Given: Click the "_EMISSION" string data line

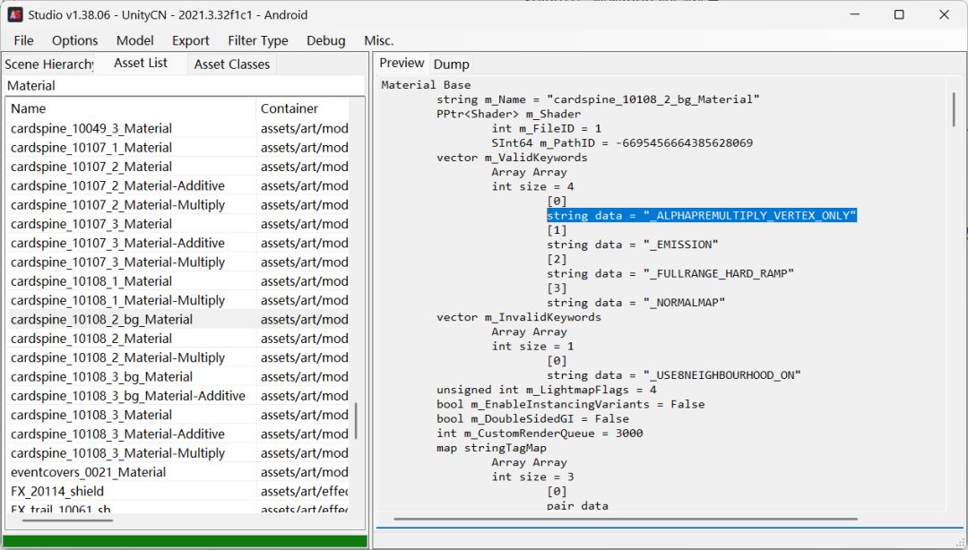Looking at the screenshot, I should point(633,245).
